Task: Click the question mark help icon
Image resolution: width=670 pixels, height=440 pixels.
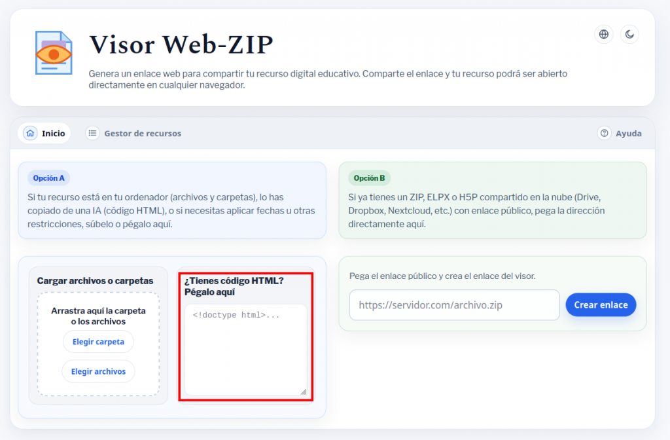Action: coord(604,133)
